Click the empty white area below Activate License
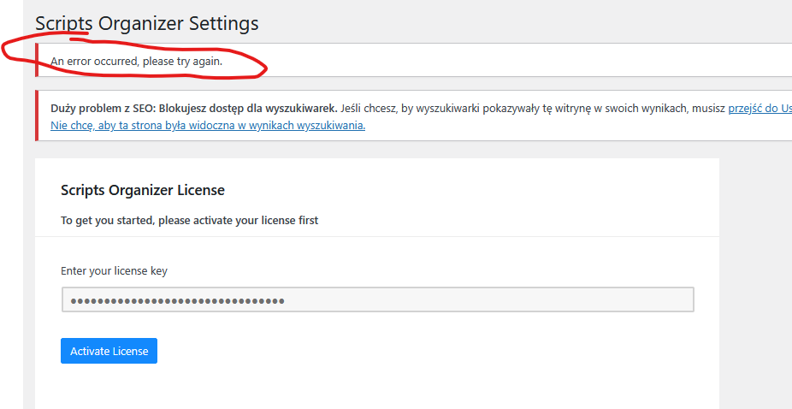 pos(377,387)
